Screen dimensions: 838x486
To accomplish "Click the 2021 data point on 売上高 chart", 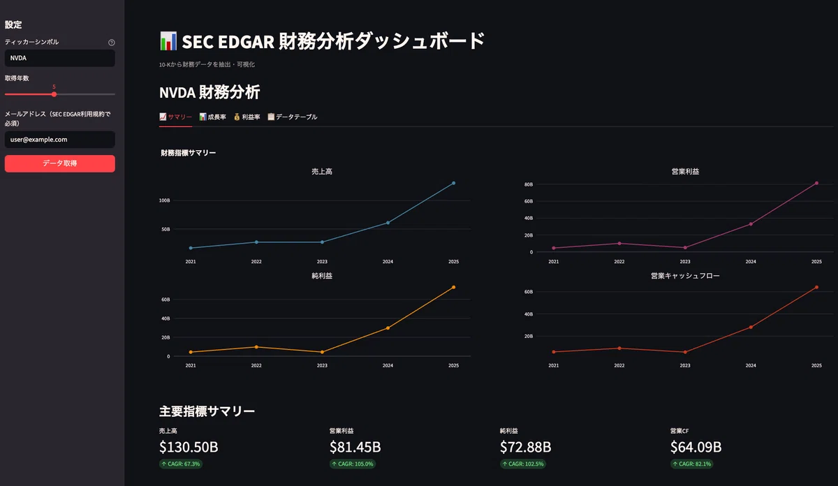I will (191, 248).
